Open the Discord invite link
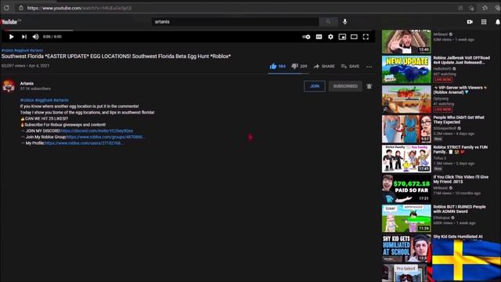 [96, 131]
